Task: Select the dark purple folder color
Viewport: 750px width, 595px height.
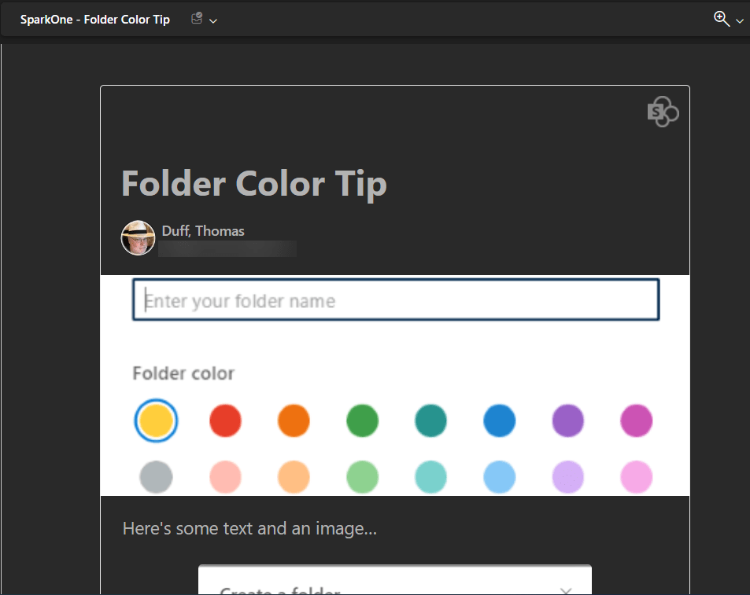Action: point(567,421)
